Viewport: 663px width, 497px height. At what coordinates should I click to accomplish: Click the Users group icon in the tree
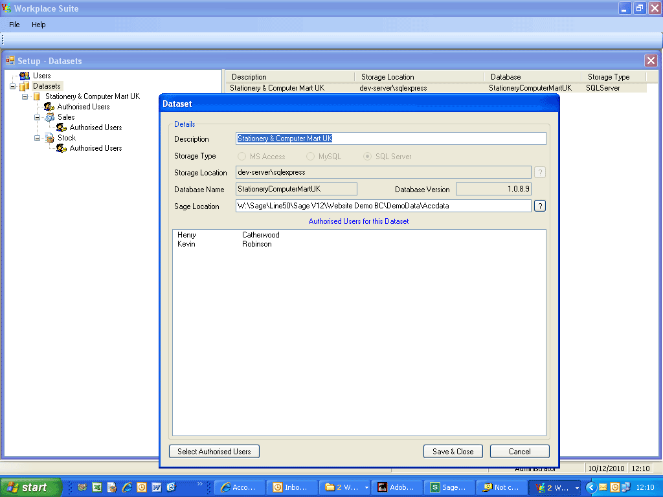click(x=25, y=76)
